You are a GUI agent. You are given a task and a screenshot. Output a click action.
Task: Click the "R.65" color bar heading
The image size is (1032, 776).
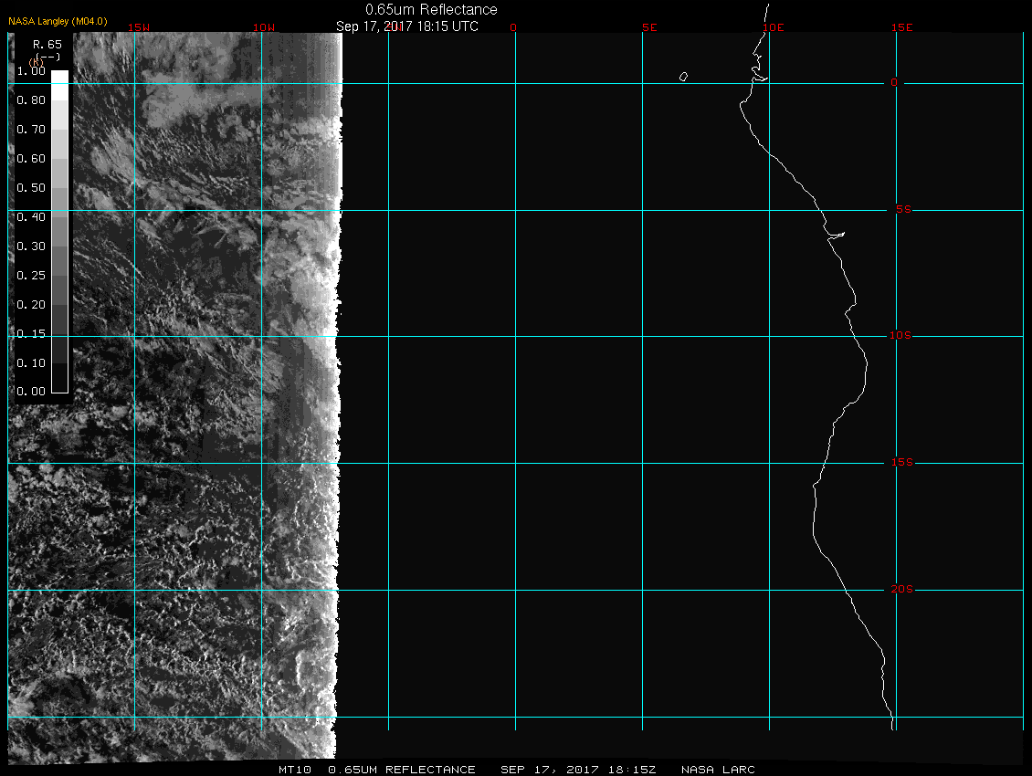tap(47, 44)
